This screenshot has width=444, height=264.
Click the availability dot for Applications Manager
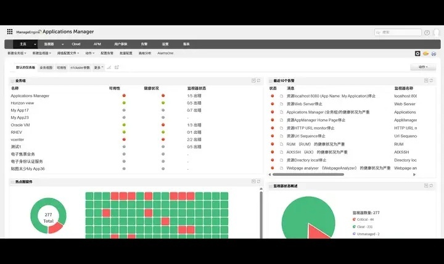click(124, 96)
